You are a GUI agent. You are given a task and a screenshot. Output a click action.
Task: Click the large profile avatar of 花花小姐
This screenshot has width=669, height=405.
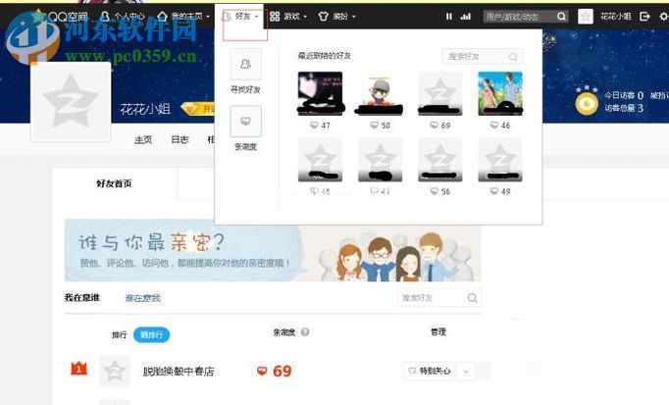(x=71, y=101)
